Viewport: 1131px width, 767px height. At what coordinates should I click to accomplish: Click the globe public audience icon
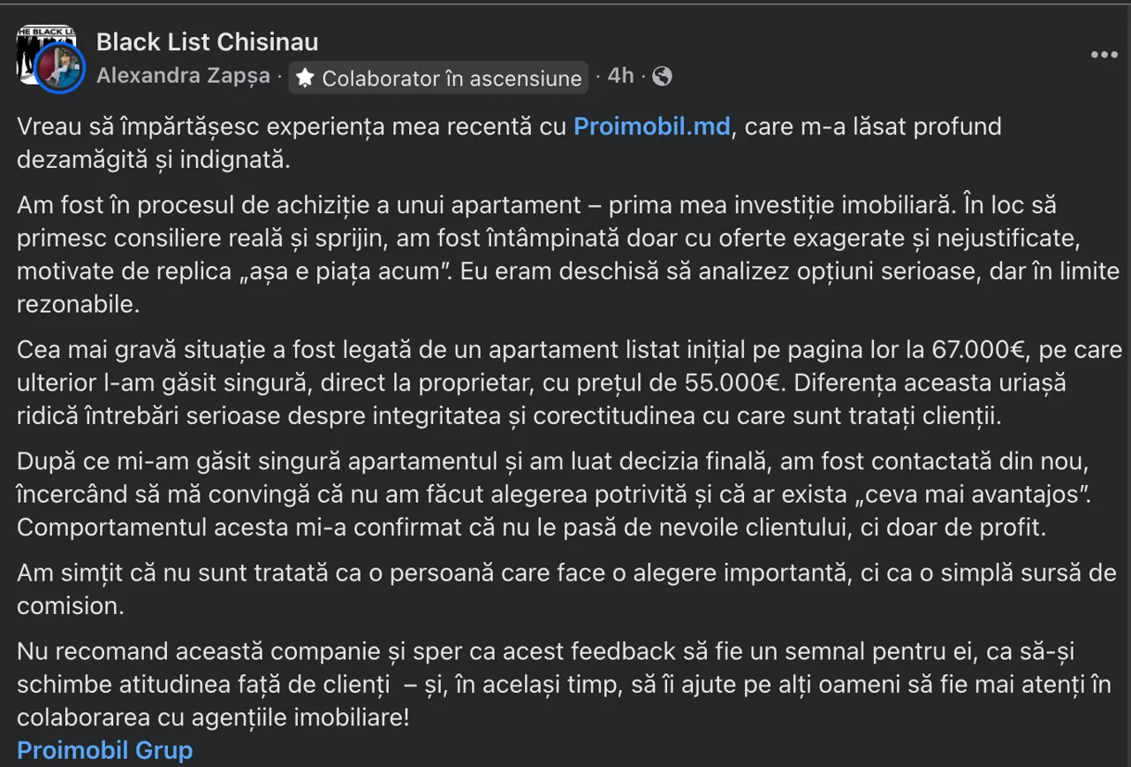[x=662, y=76]
